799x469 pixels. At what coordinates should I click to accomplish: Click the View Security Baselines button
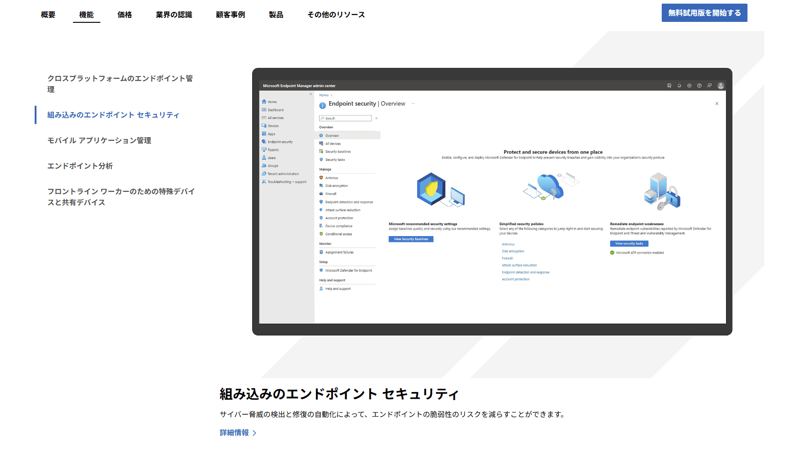click(411, 239)
